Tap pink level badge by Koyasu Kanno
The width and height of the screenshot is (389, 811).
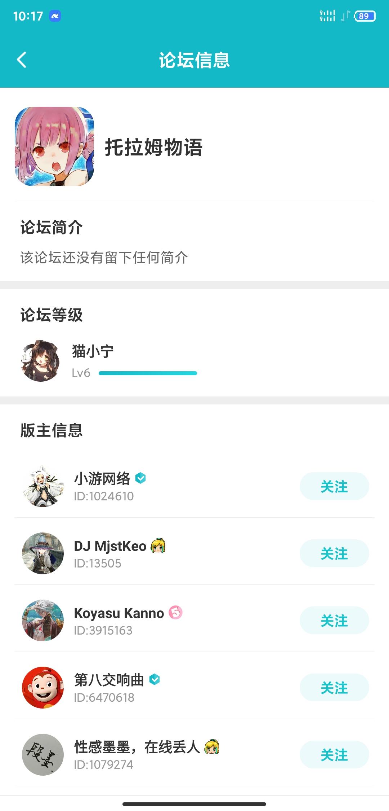point(176,613)
